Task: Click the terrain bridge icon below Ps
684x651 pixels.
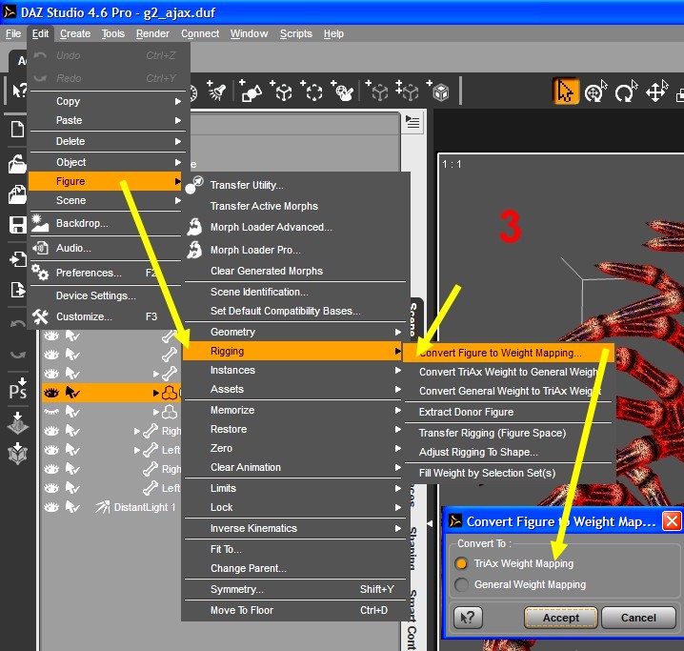Action: click(17, 422)
